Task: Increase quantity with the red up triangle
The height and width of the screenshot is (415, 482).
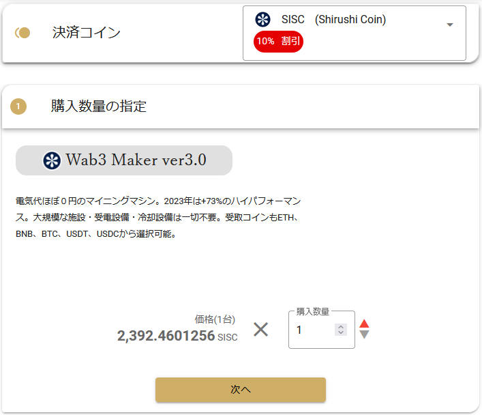Action: pyautogui.click(x=364, y=324)
